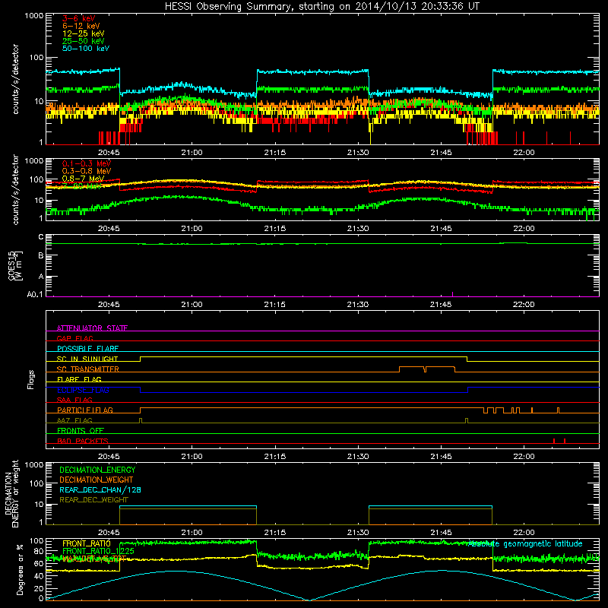Viewport: 608px width, 608px height.
Task: Click the HESSI Observing Summary plot title
Action: 321,7
